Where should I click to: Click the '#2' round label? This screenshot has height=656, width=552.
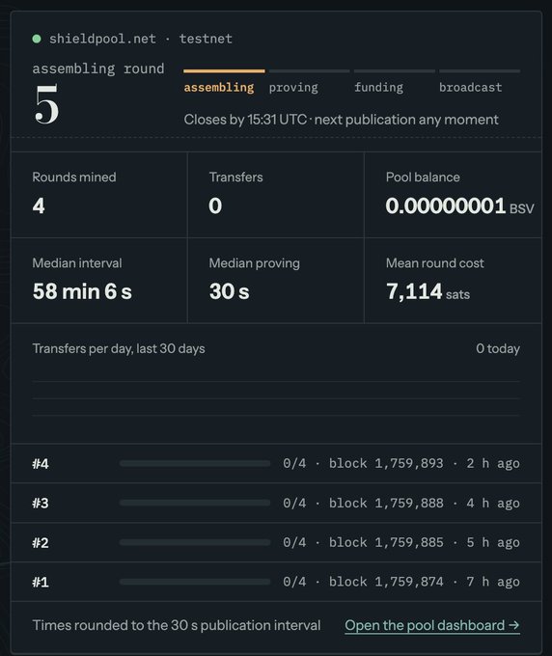pyautogui.click(x=41, y=542)
